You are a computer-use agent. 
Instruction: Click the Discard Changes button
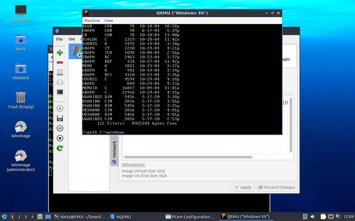tap(277, 187)
